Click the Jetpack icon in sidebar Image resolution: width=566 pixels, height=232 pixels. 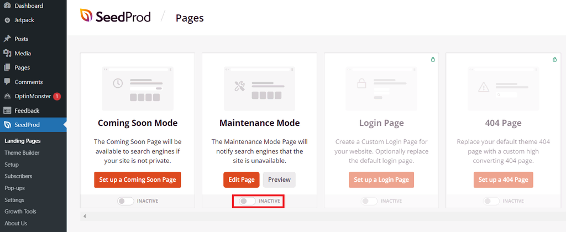coord(7,20)
